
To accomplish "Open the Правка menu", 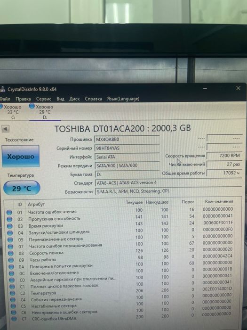I will coord(23,99).
